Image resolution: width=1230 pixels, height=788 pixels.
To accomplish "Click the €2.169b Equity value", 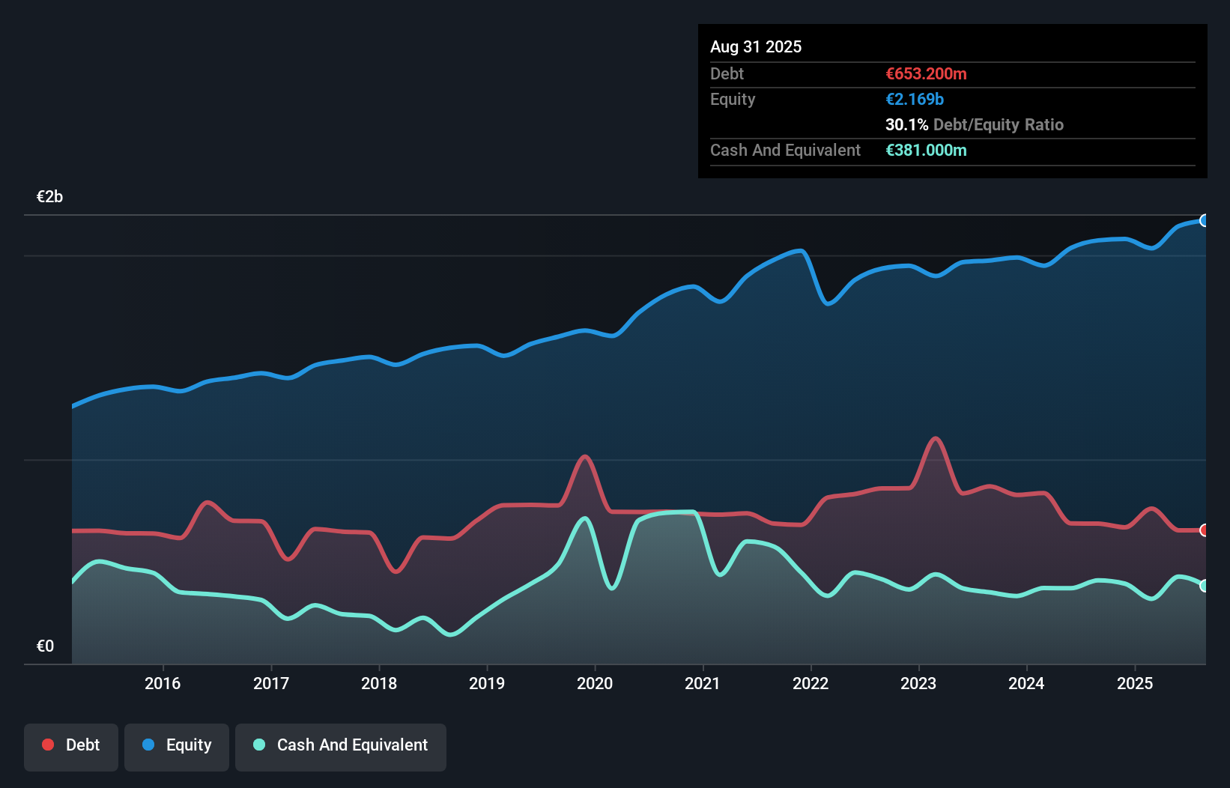I will [915, 99].
